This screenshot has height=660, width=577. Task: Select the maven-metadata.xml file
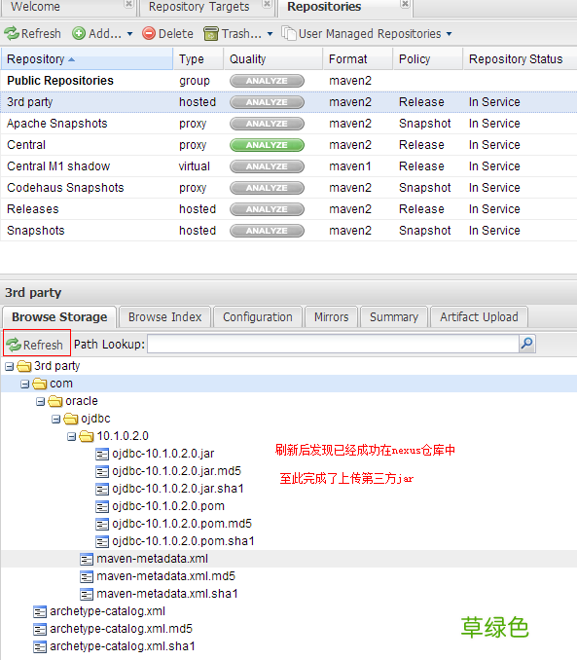click(x=152, y=559)
